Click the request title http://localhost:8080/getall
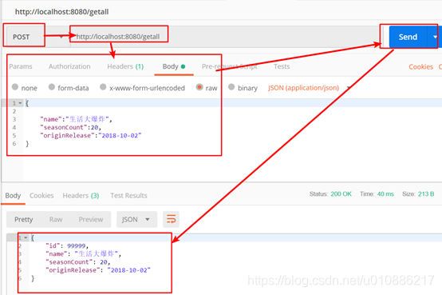442x295 pixels. click(x=61, y=12)
